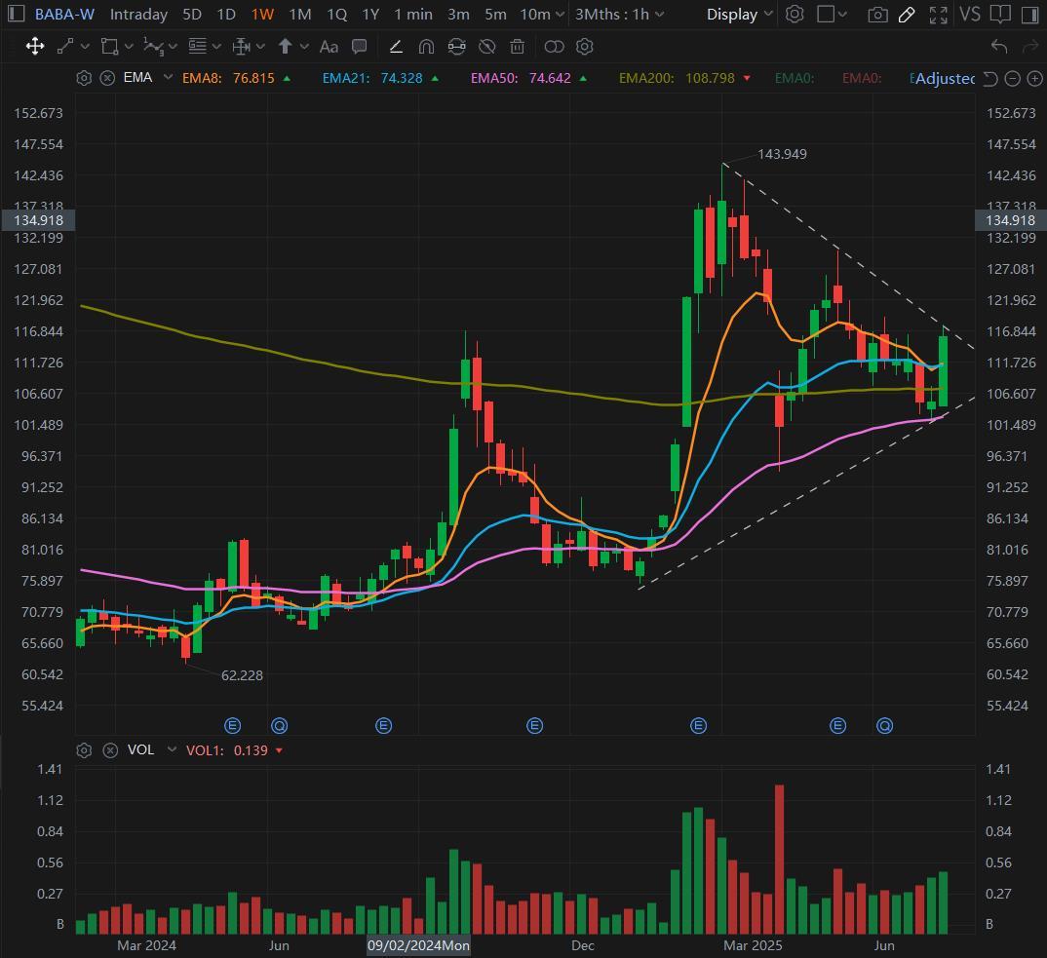Zoom in chart with plus button
The width and height of the screenshot is (1047, 958).
point(1035,79)
